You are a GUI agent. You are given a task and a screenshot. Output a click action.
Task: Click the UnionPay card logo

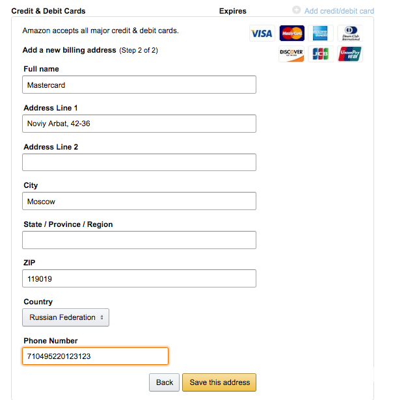click(350, 54)
